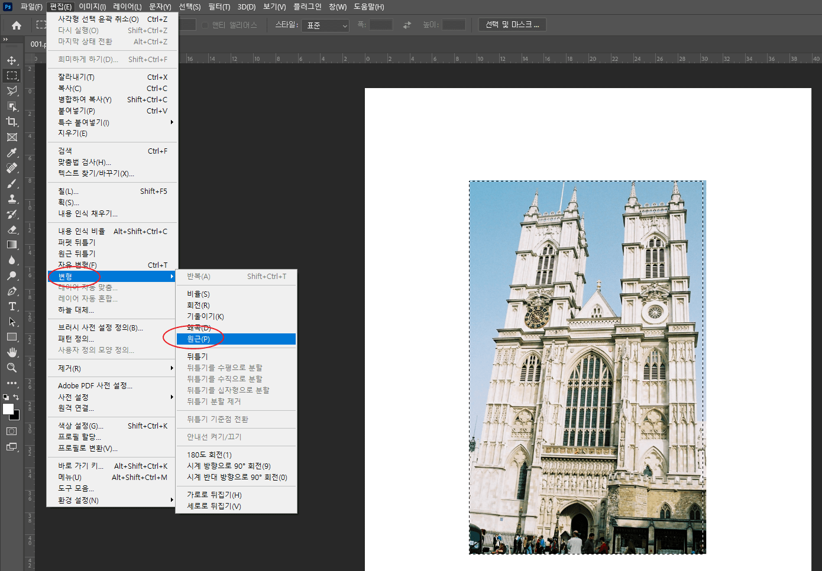This screenshot has height=571, width=822.
Task: Select the Rectangle shape tool
Action: click(12, 337)
